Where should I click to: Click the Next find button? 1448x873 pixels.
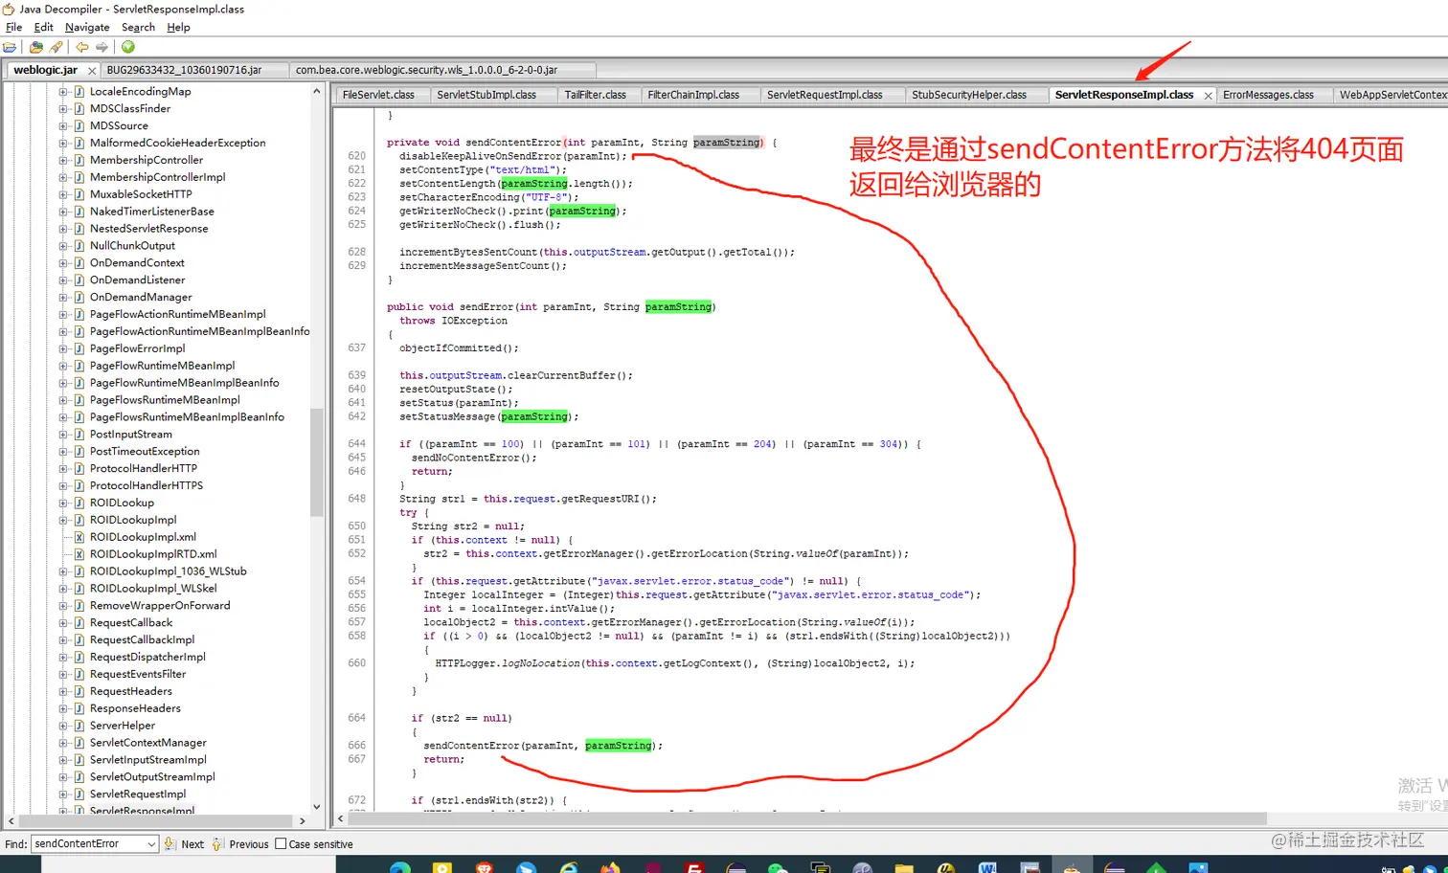[184, 844]
